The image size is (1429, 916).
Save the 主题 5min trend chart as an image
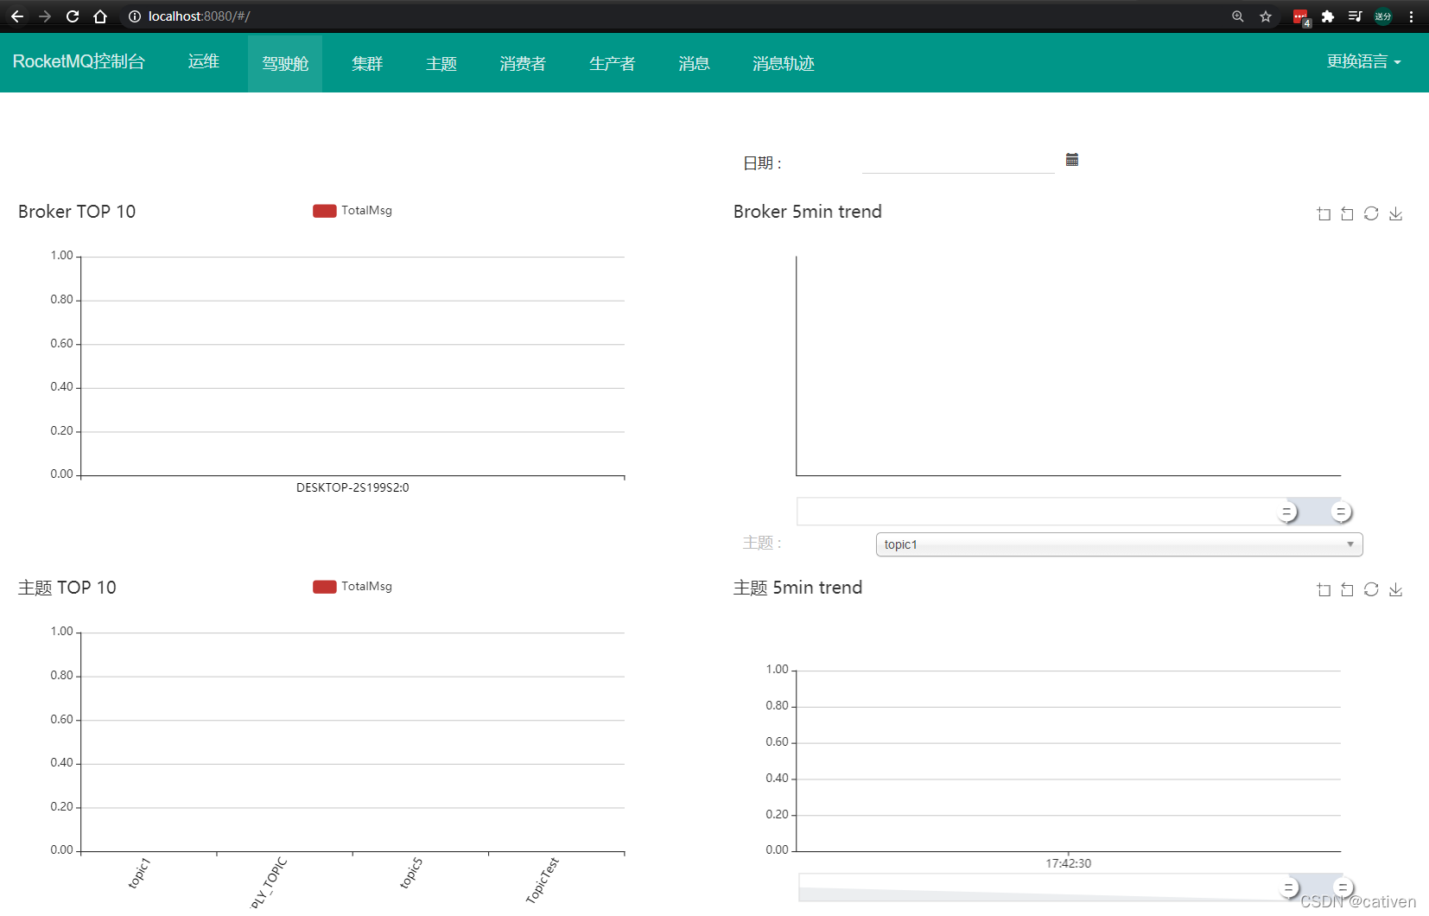(1395, 589)
